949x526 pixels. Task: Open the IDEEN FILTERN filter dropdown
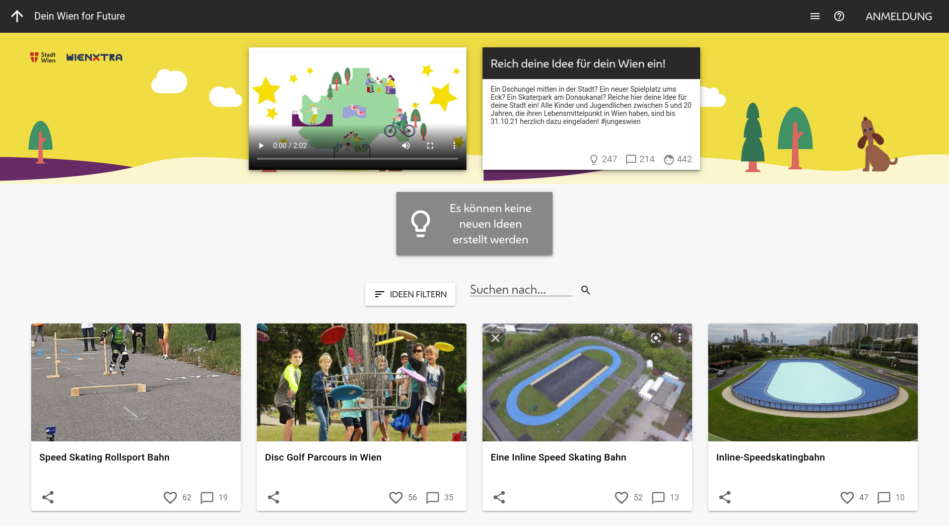(410, 294)
